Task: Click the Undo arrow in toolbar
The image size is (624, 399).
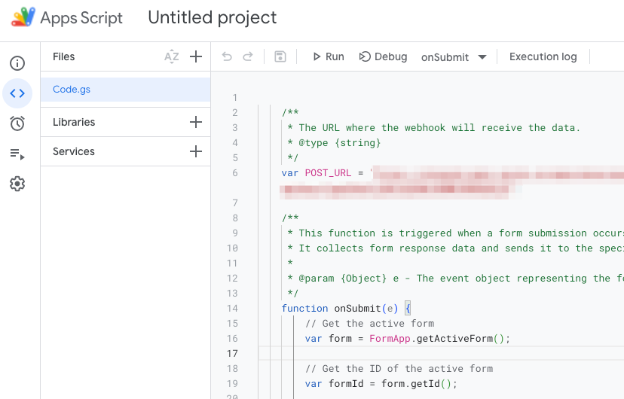Action: [227, 56]
